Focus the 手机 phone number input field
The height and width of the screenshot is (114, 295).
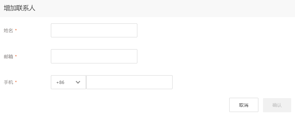pos(129,82)
